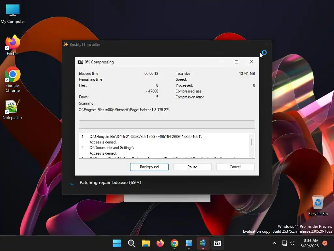Open Windows Start menu
Viewport: 334px width, 251px height.
click(x=117, y=243)
